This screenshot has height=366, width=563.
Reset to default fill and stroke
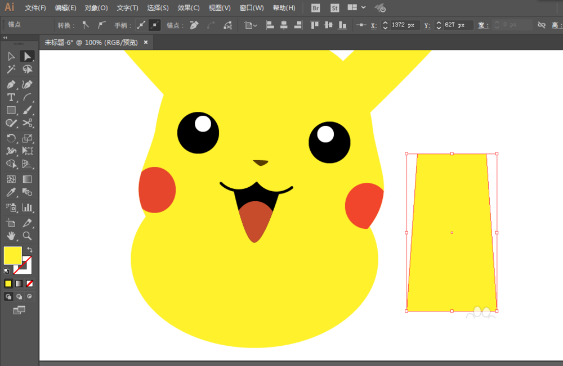point(6,271)
